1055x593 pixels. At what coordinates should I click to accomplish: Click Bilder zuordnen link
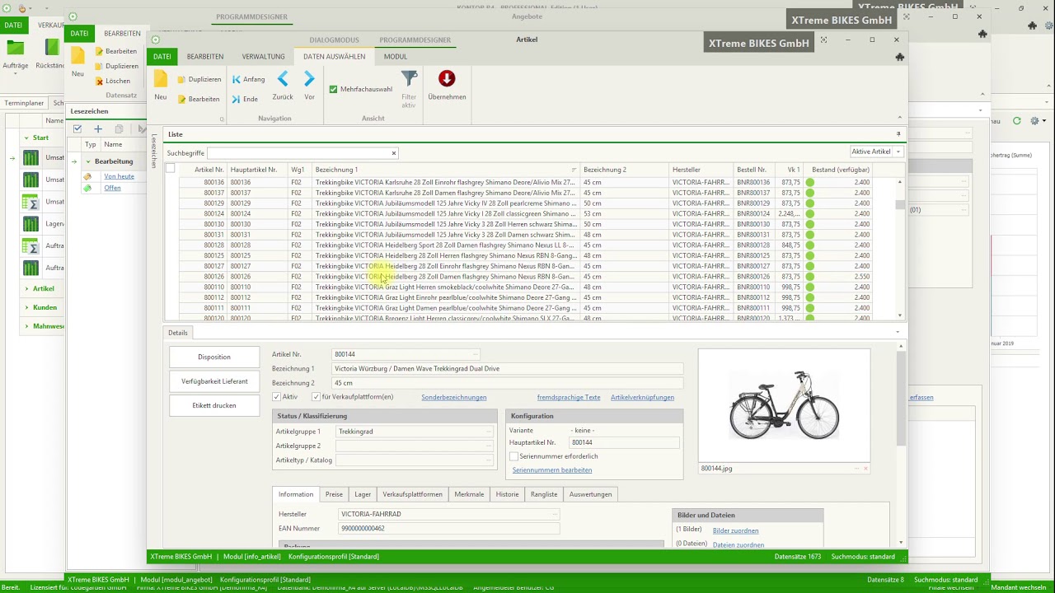coord(735,530)
